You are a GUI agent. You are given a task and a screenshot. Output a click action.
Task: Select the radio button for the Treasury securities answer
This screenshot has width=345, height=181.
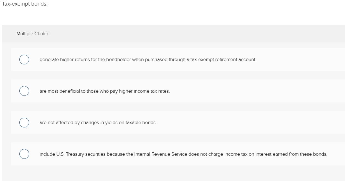pyautogui.click(x=24, y=154)
